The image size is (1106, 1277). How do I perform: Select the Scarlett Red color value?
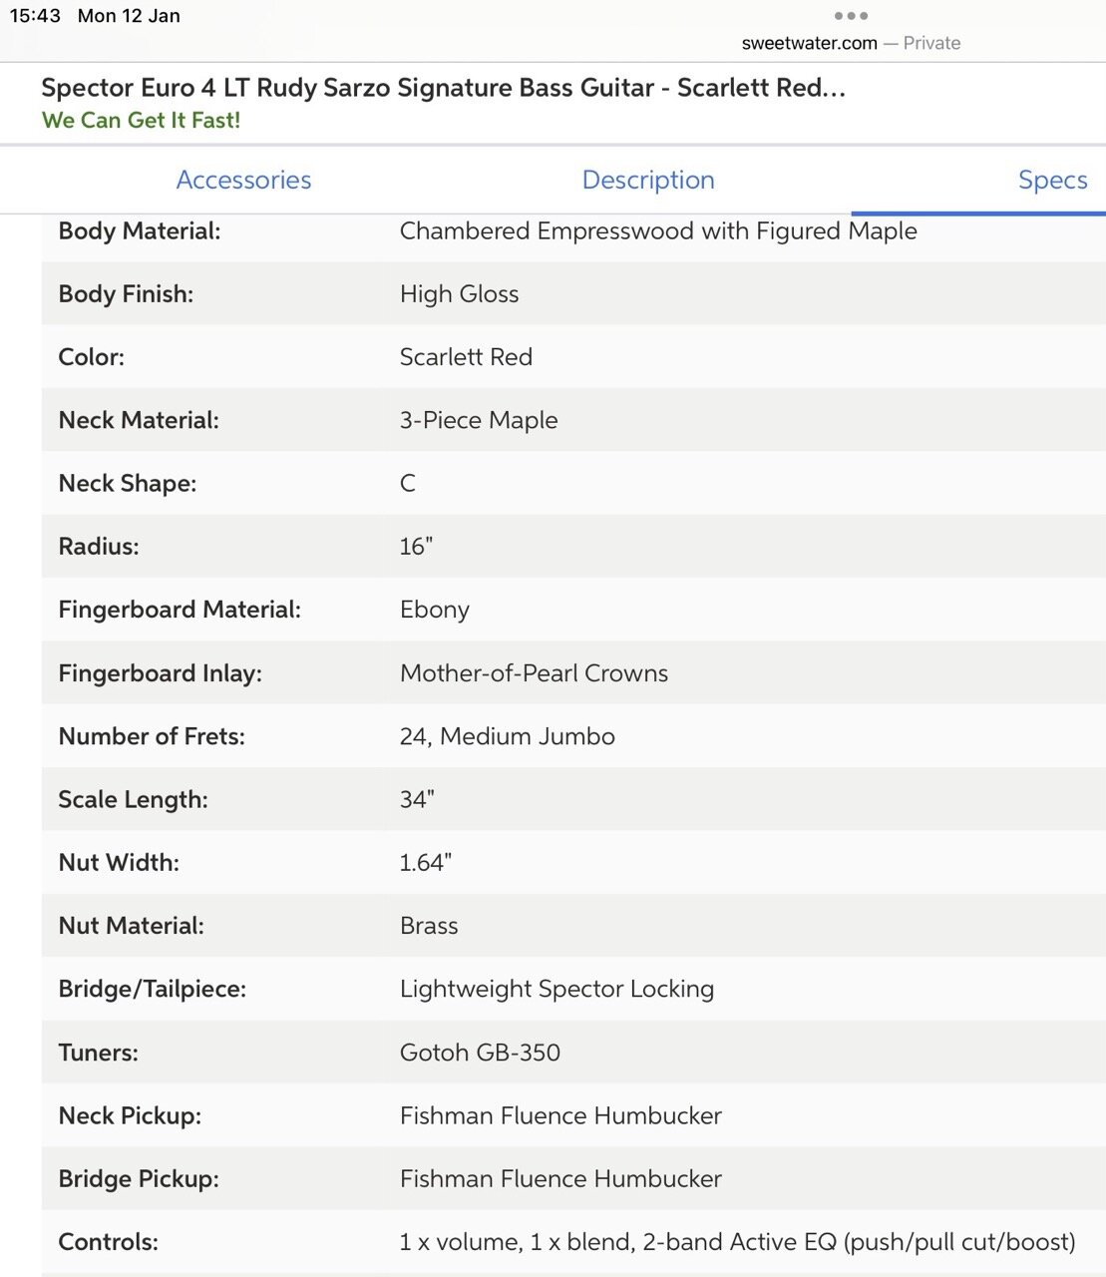pos(466,357)
